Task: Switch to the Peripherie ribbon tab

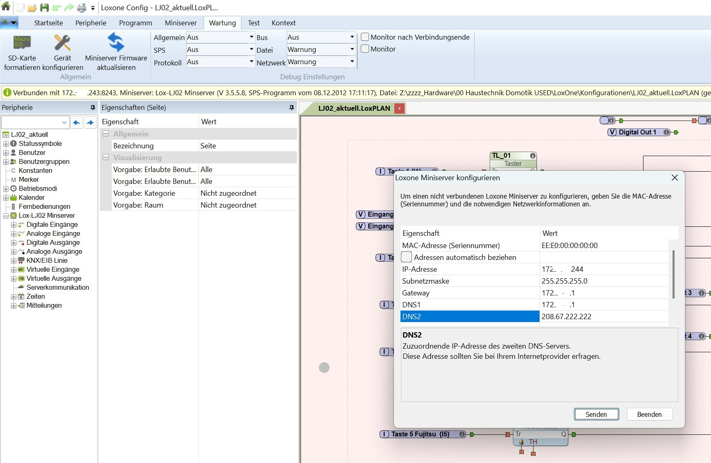Action: 90,23
